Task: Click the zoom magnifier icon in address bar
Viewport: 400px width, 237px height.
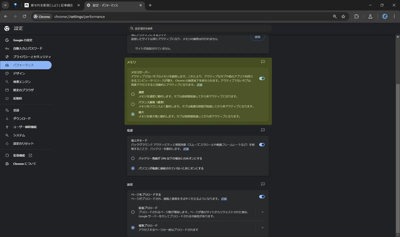Action: [x=335, y=17]
